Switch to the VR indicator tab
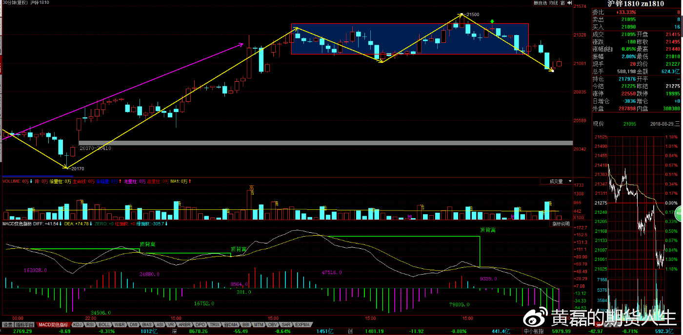Image resolution: width=683 pixels, height=335 pixels. (x=171, y=324)
